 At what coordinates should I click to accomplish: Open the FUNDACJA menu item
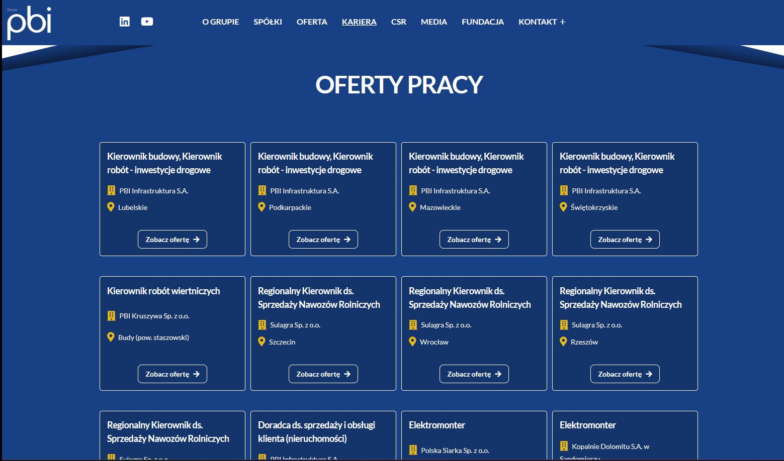tap(482, 22)
